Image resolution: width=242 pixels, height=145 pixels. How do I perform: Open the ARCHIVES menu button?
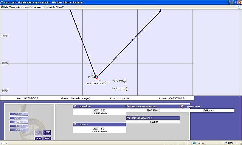point(19,118)
